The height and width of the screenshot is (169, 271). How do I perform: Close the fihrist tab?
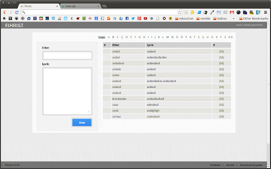57,6
